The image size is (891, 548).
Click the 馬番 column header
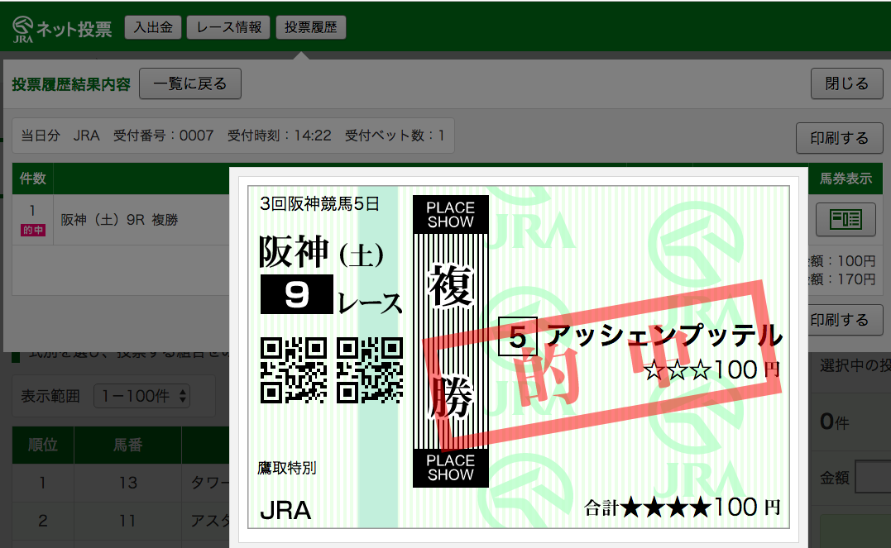click(x=128, y=445)
